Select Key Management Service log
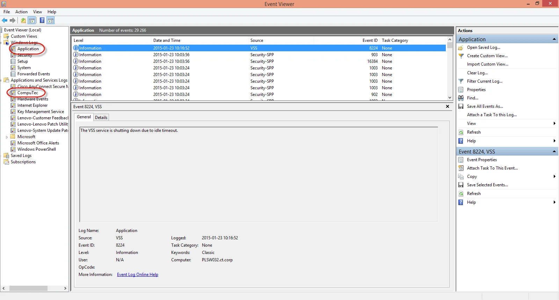The width and height of the screenshot is (559, 300). point(41,112)
